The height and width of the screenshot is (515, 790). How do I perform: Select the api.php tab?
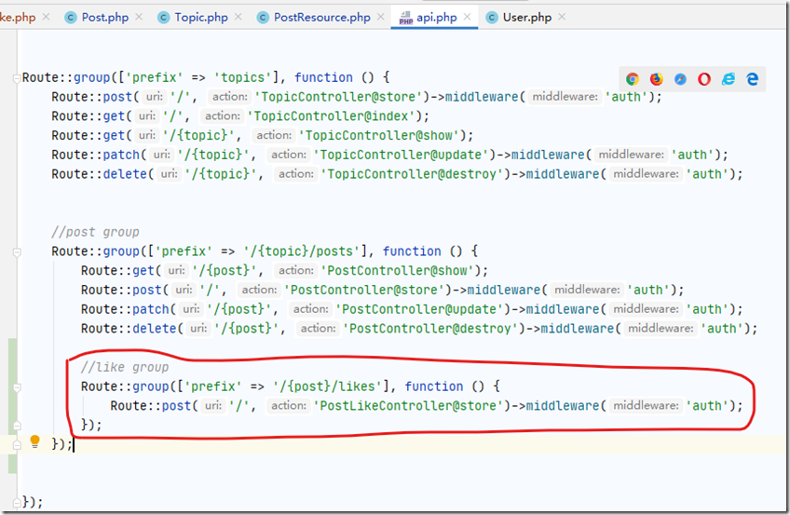point(436,17)
